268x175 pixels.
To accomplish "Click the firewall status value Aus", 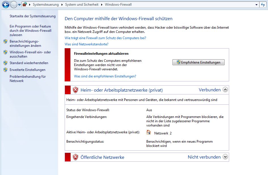I will [x=149, y=110].
